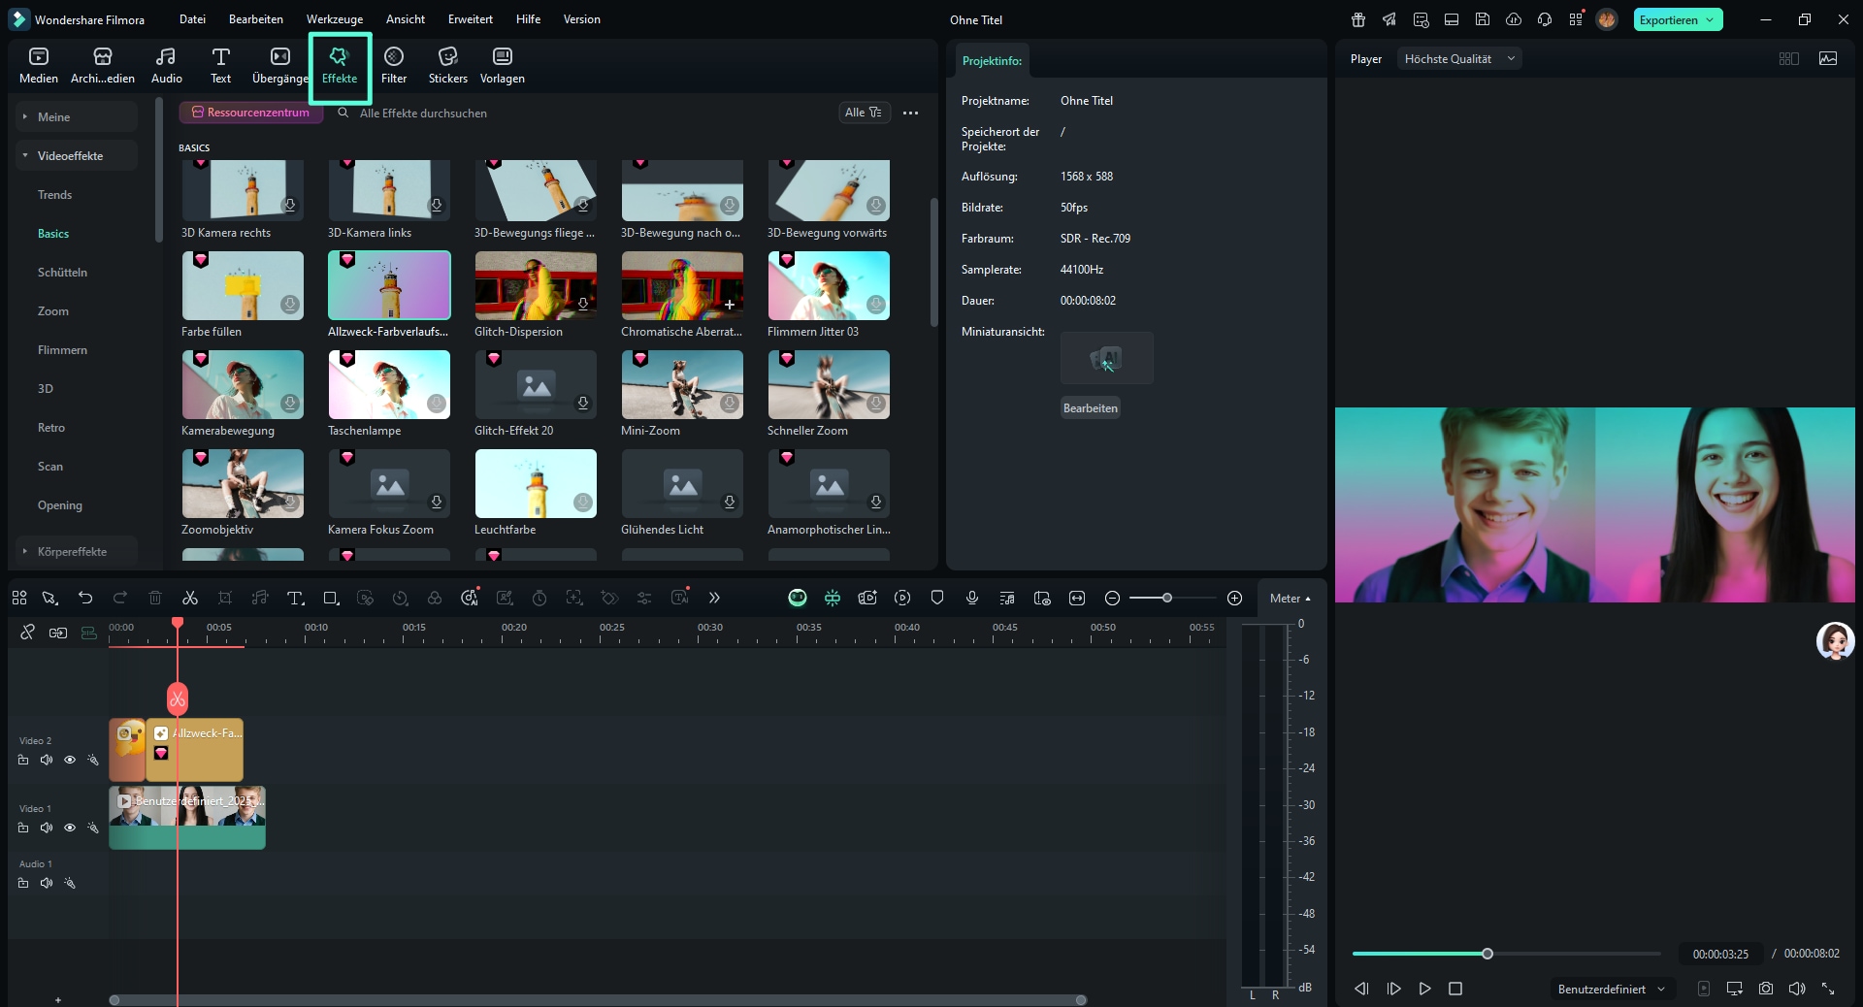Mute the Video 1 track
Screen dimensions: 1863x1007
pos(47,828)
